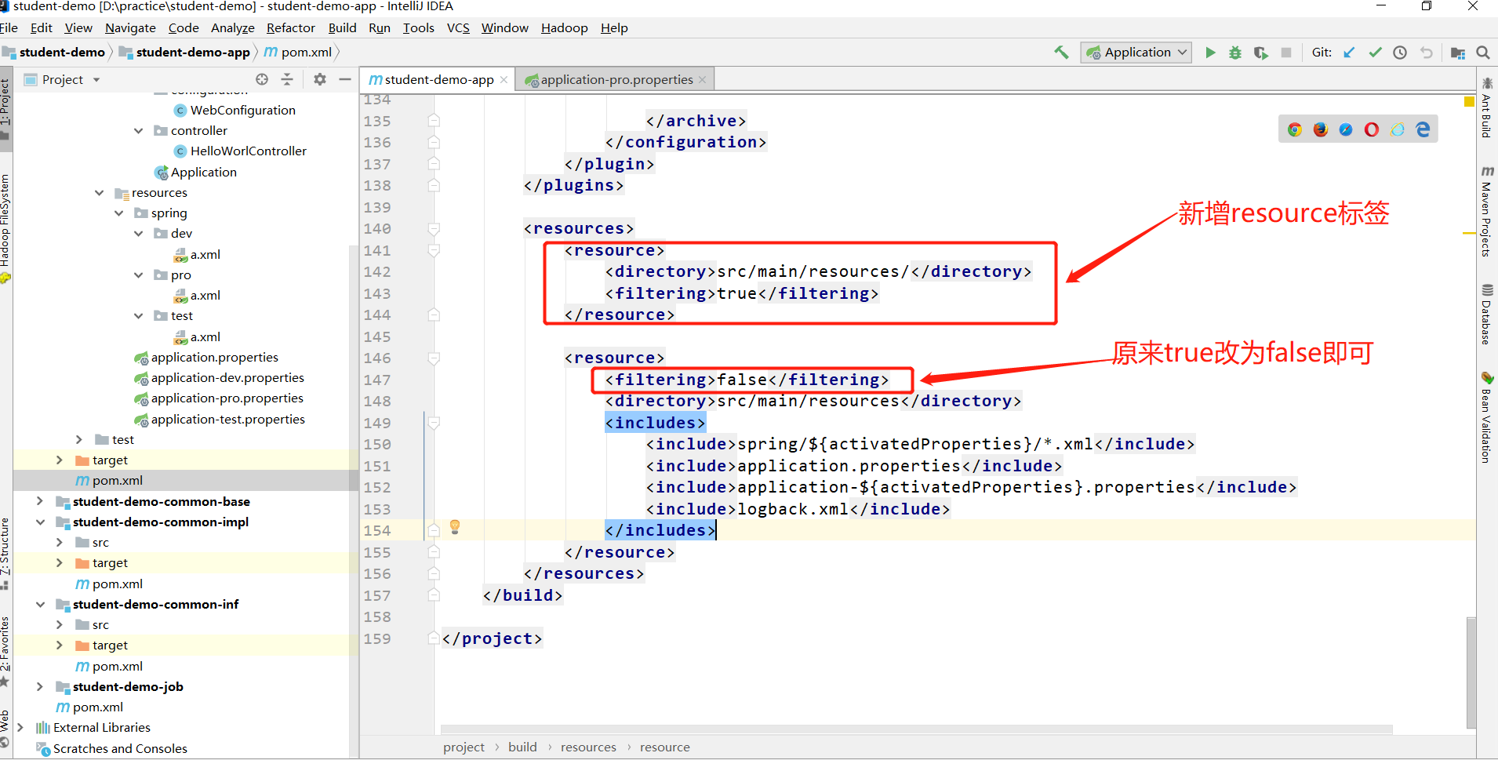The width and height of the screenshot is (1498, 760).
Task: Open the Refactor menu
Action: (290, 27)
